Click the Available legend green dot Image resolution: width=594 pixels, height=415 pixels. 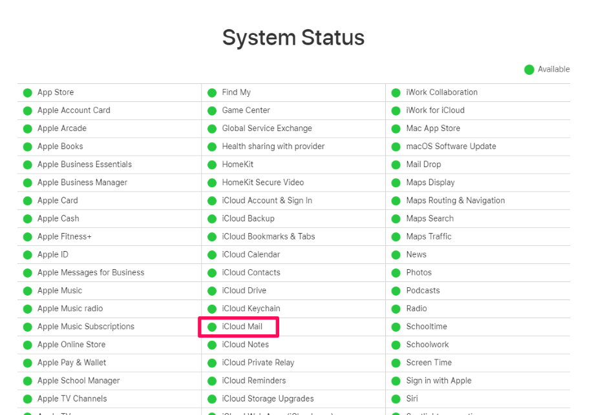click(x=529, y=70)
